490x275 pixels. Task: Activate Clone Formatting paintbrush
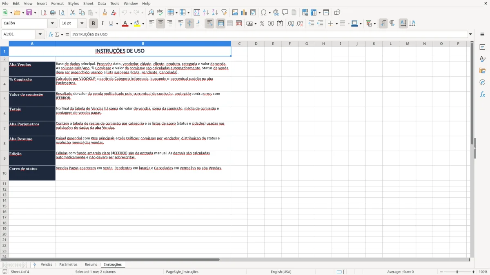105,13
